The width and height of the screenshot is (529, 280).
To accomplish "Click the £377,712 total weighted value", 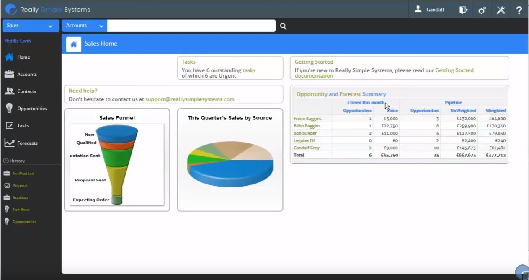I will click(495, 155).
